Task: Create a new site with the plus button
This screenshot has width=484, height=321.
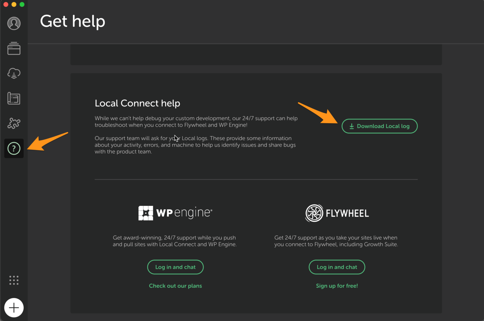Action: (x=14, y=307)
